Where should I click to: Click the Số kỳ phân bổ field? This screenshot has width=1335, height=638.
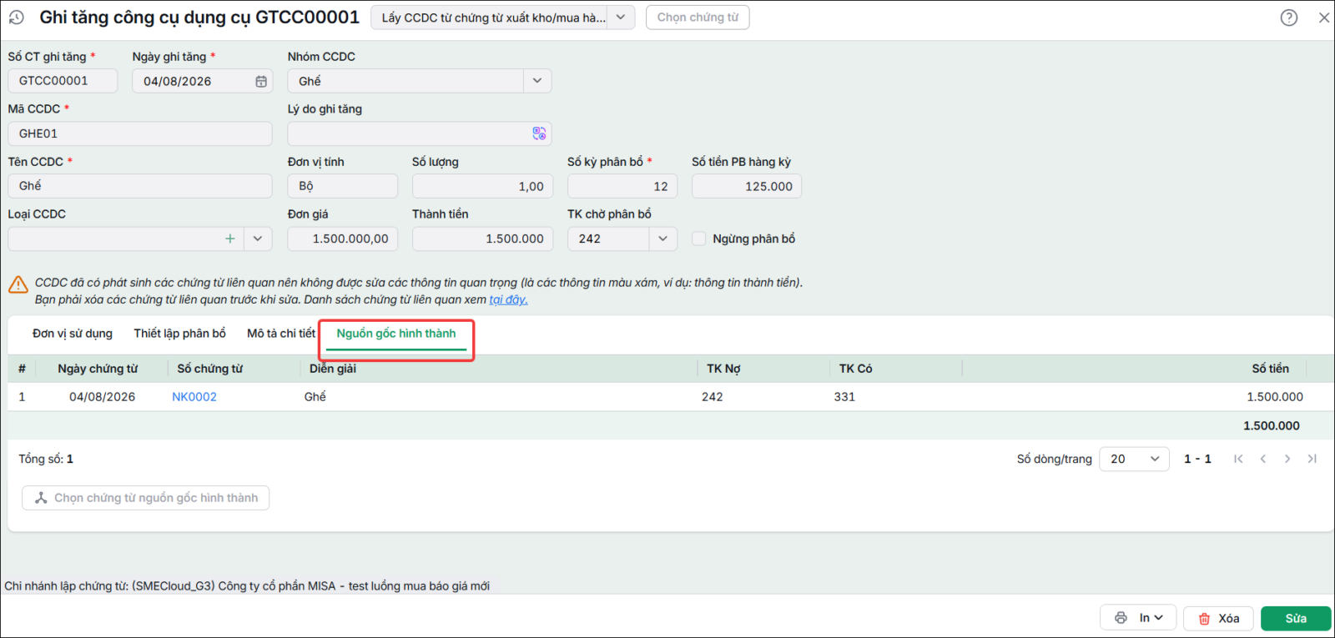622,186
